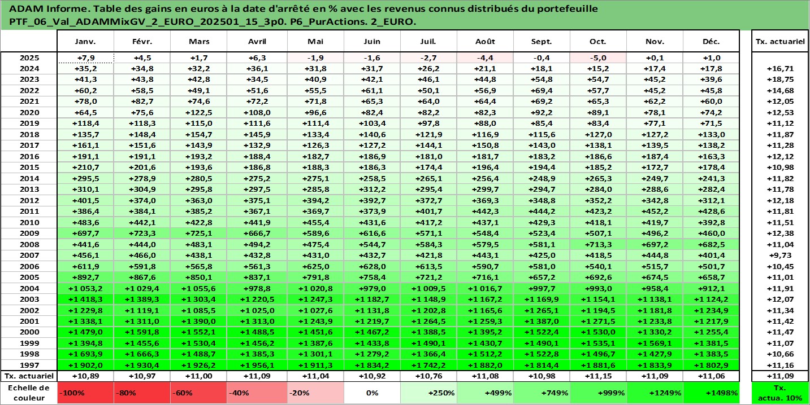
Task: Select the +1 569,1 cell for Nov. 1999
Action: coord(655,343)
